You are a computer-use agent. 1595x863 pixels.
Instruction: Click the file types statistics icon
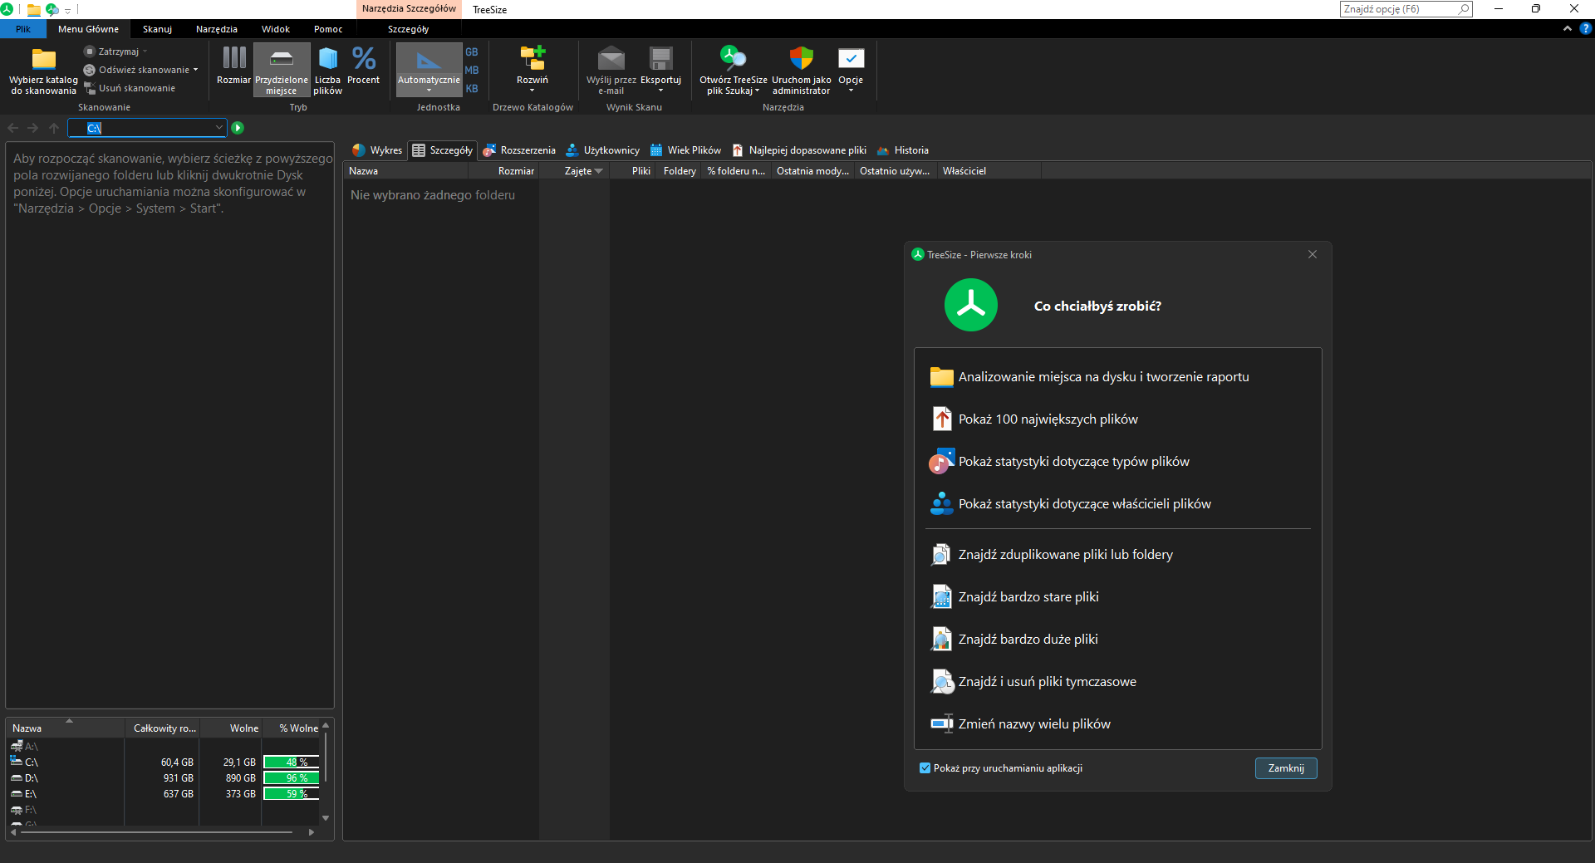[941, 461]
